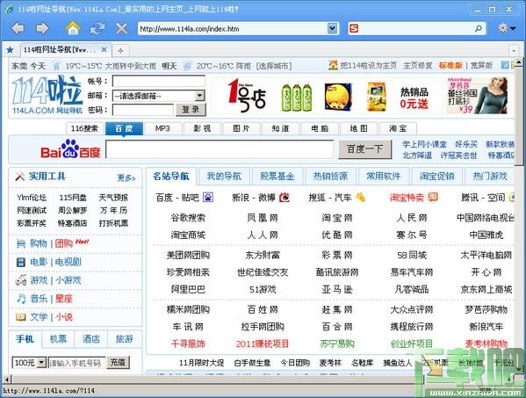Viewport: 526px width, 398px height.
Task: Open the 谷歌搜索 link
Action: (x=188, y=218)
